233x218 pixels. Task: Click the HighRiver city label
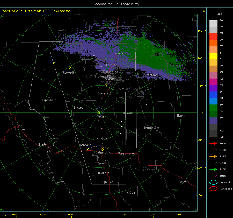(107, 182)
